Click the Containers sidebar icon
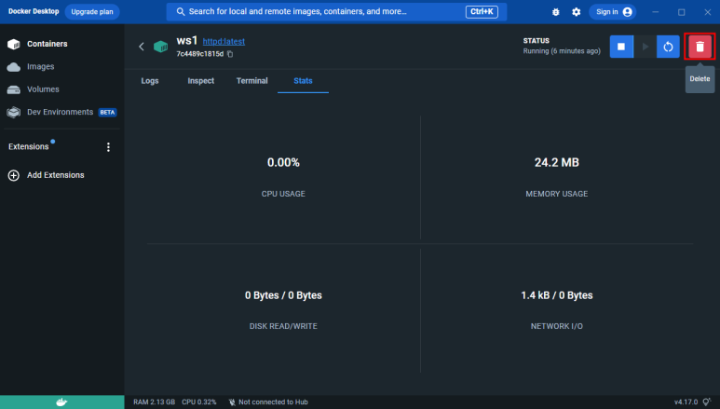The width and height of the screenshot is (720, 409). click(x=14, y=44)
